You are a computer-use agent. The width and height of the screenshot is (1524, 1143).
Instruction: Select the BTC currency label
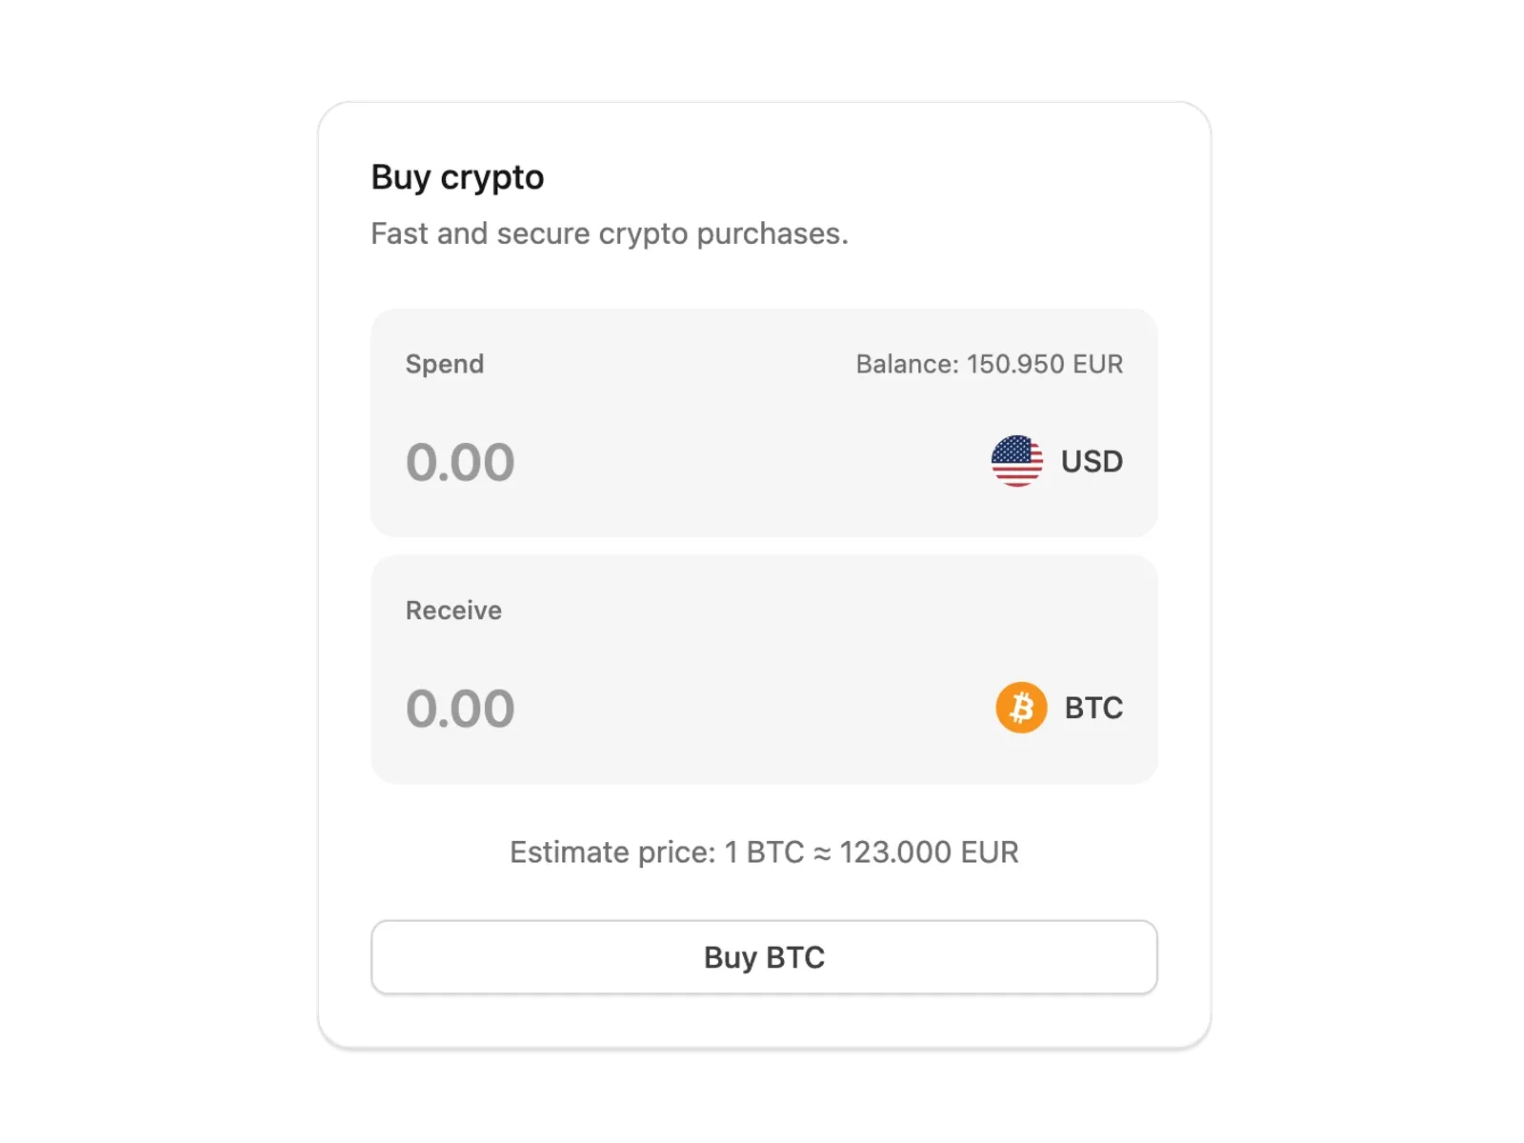click(x=1093, y=708)
